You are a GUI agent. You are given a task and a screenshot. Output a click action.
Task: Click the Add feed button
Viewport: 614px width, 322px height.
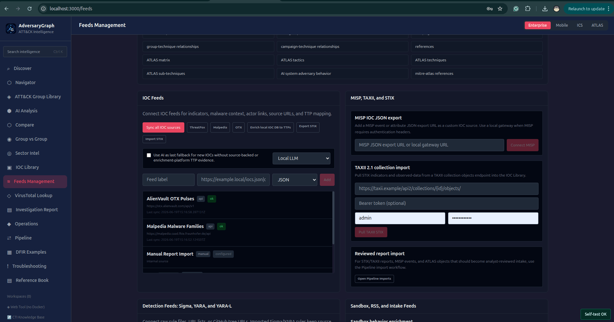[327, 180]
